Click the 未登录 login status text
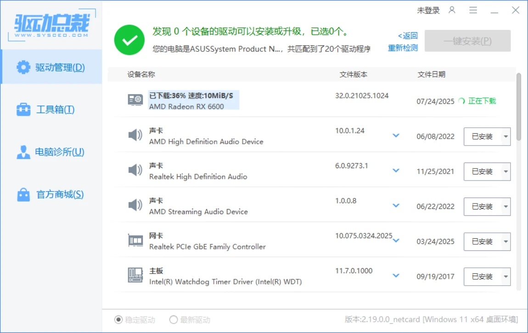 [x=428, y=10]
